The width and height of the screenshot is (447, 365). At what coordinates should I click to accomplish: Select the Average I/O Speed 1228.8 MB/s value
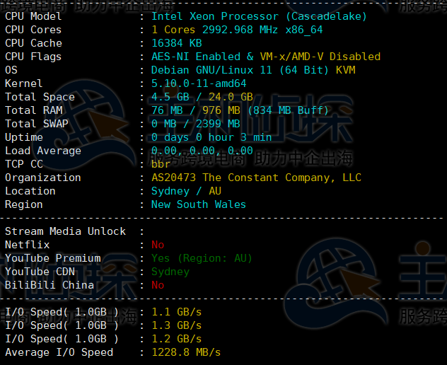point(186,352)
